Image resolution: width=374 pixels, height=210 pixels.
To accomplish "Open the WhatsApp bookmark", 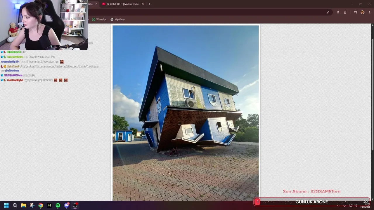I will tap(100, 20).
